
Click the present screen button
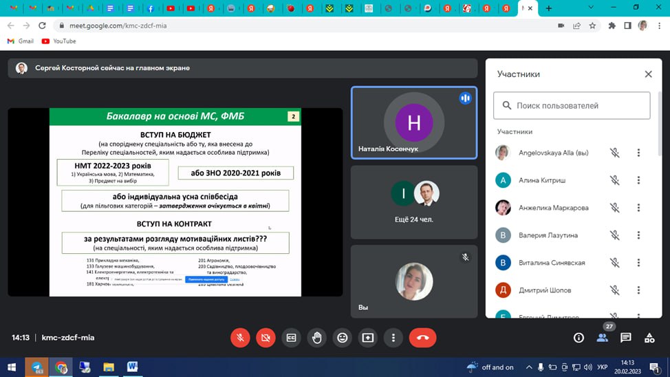(x=368, y=338)
